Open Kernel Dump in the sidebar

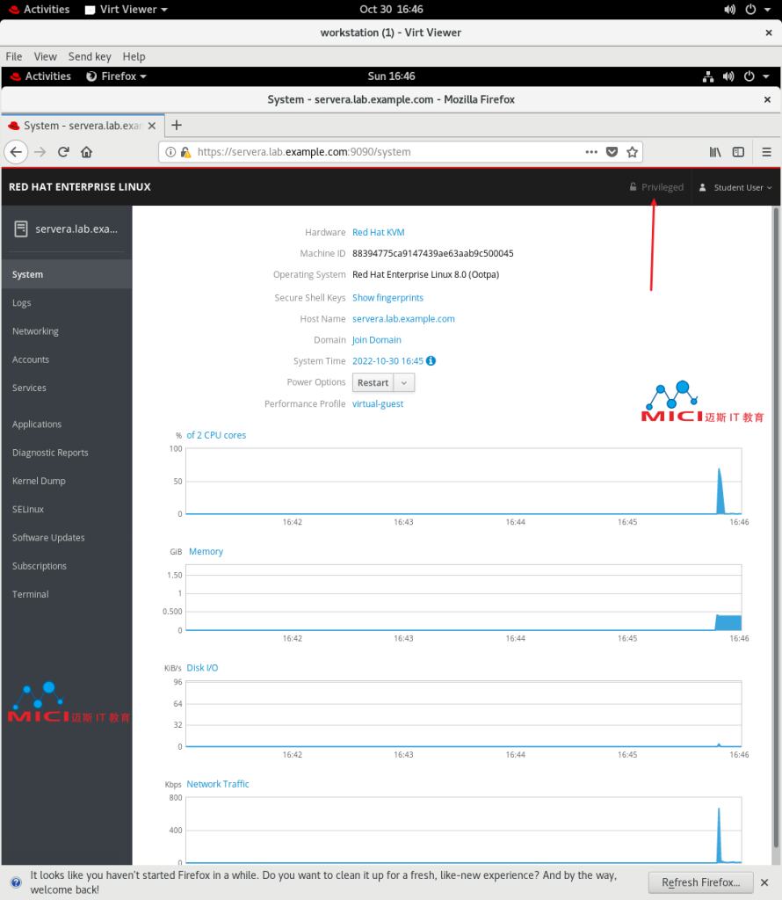point(67,481)
